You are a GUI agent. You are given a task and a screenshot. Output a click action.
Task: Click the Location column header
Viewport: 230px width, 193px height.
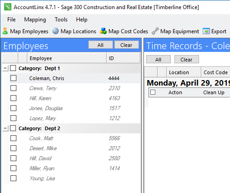pos(184,72)
